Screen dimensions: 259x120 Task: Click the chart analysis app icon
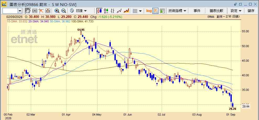(x=4, y=4)
